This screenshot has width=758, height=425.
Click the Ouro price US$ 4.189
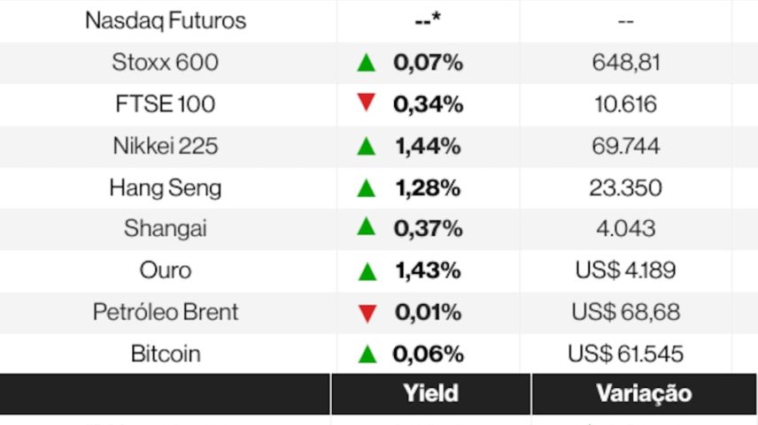coord(625,270)
